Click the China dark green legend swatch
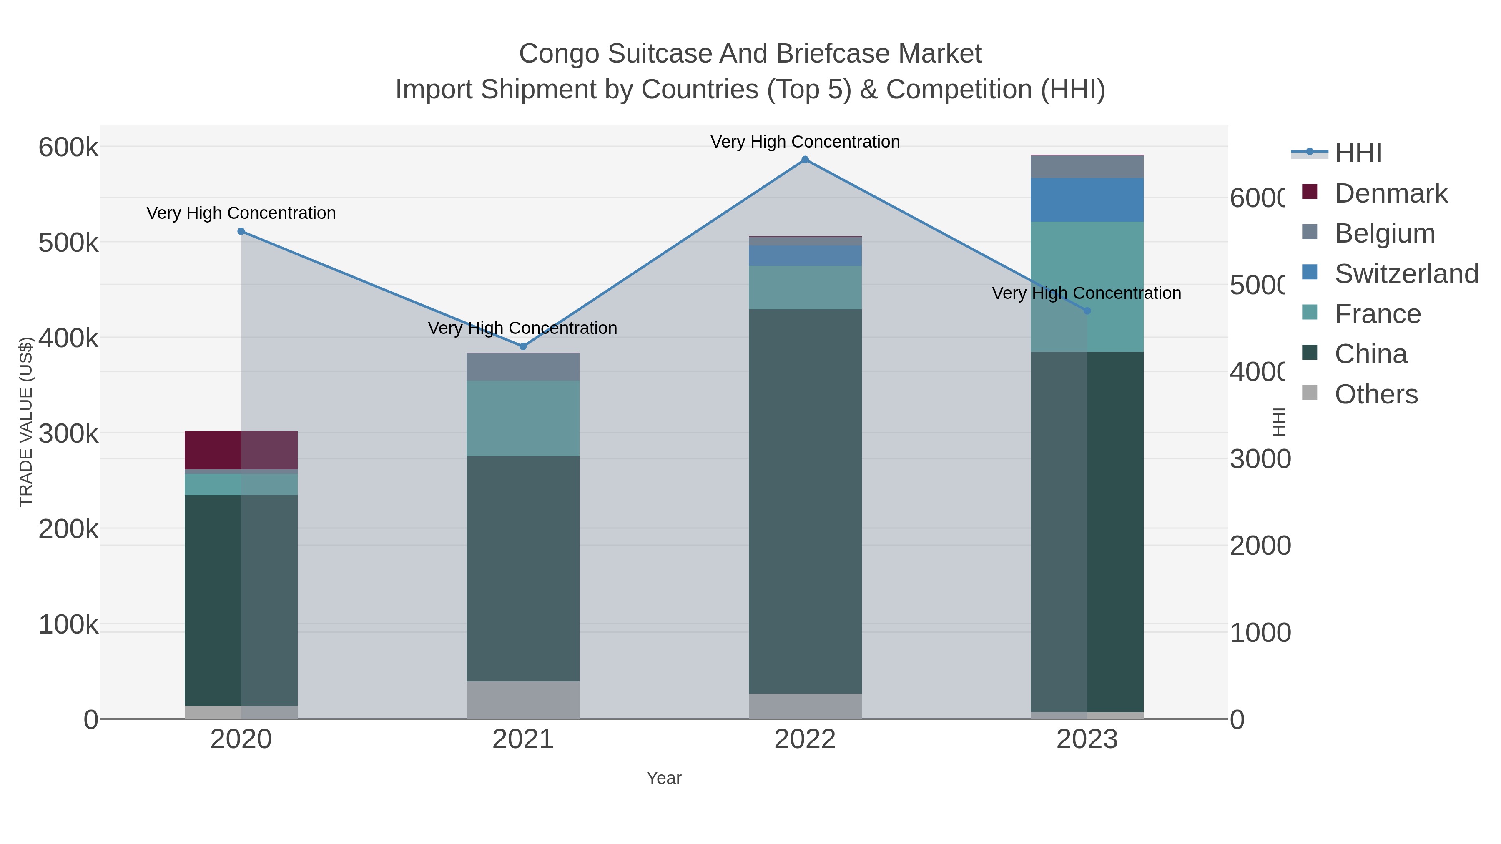This screenshot has width=1501, height=844. 1310,352
